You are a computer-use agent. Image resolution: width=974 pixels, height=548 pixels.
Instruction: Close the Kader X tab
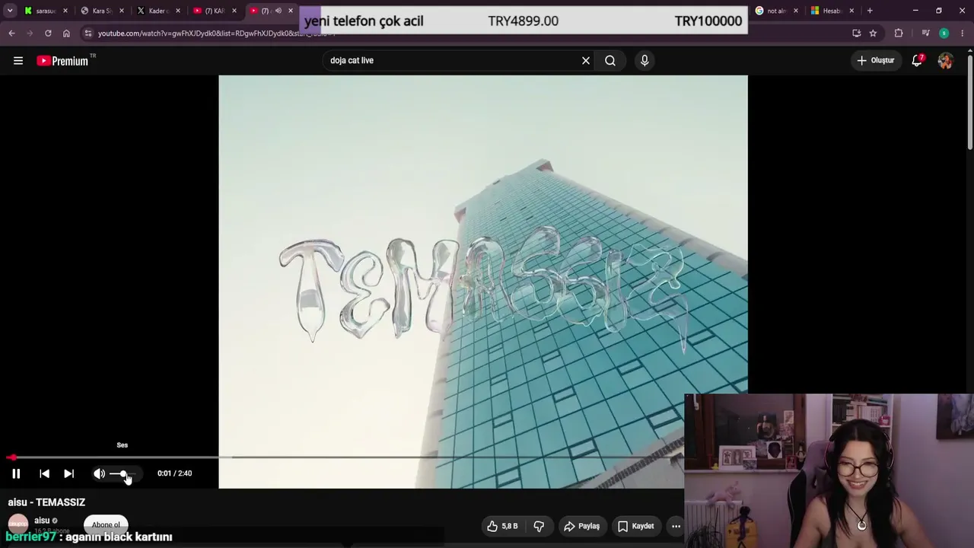tap(178, 11)
